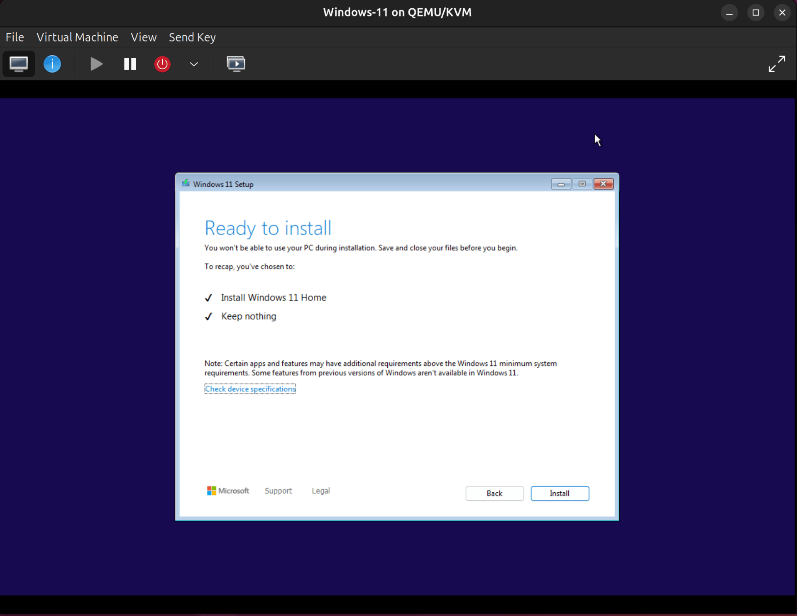Open the View menu
The height and width of the screenshot is (616, 797).
(143, 37)
